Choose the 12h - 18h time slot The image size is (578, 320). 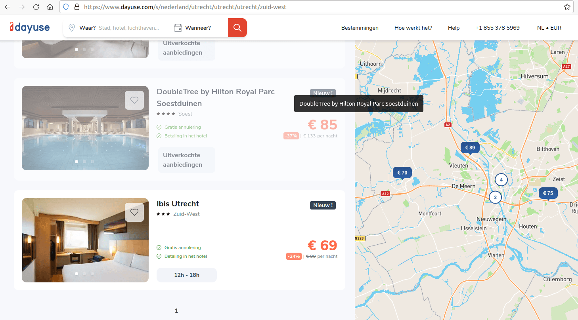pyautogui.click(x=187, y=275)
